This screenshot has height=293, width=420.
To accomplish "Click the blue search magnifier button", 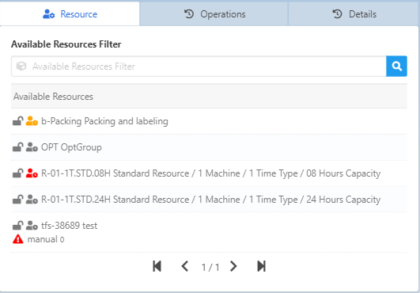I will (397, 67).
